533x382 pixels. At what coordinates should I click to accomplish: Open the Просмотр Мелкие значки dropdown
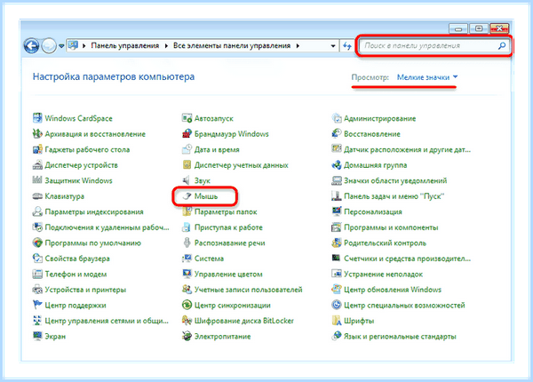tap(427, 77)
